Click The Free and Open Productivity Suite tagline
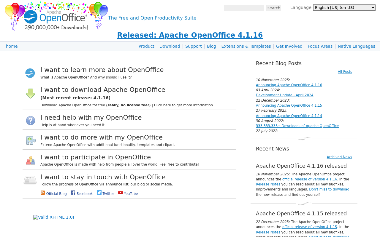Viewport: 380px width, 237px height. (152, 18)
